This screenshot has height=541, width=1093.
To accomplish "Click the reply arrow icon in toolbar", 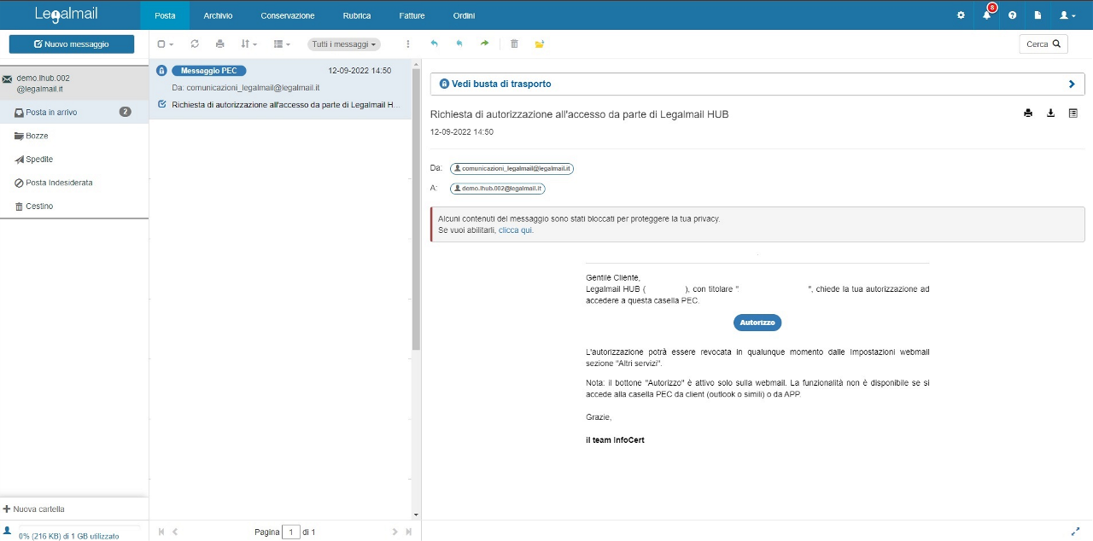I will tap(434, 44).
